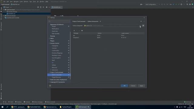Screen dimensions: 194x109
Task: Select Path Variables in settings tree
Action: pos(55,34)
